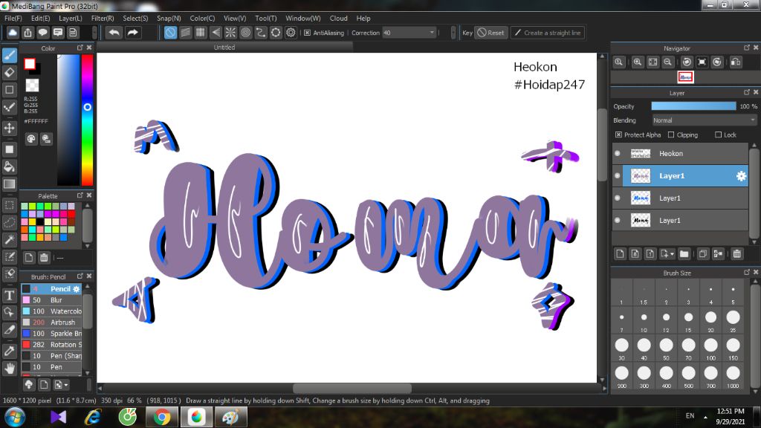761x428 pixels.
Task: Hide the selected Layer1 layer
Action: pyautogui.click(x=618, y=175)
